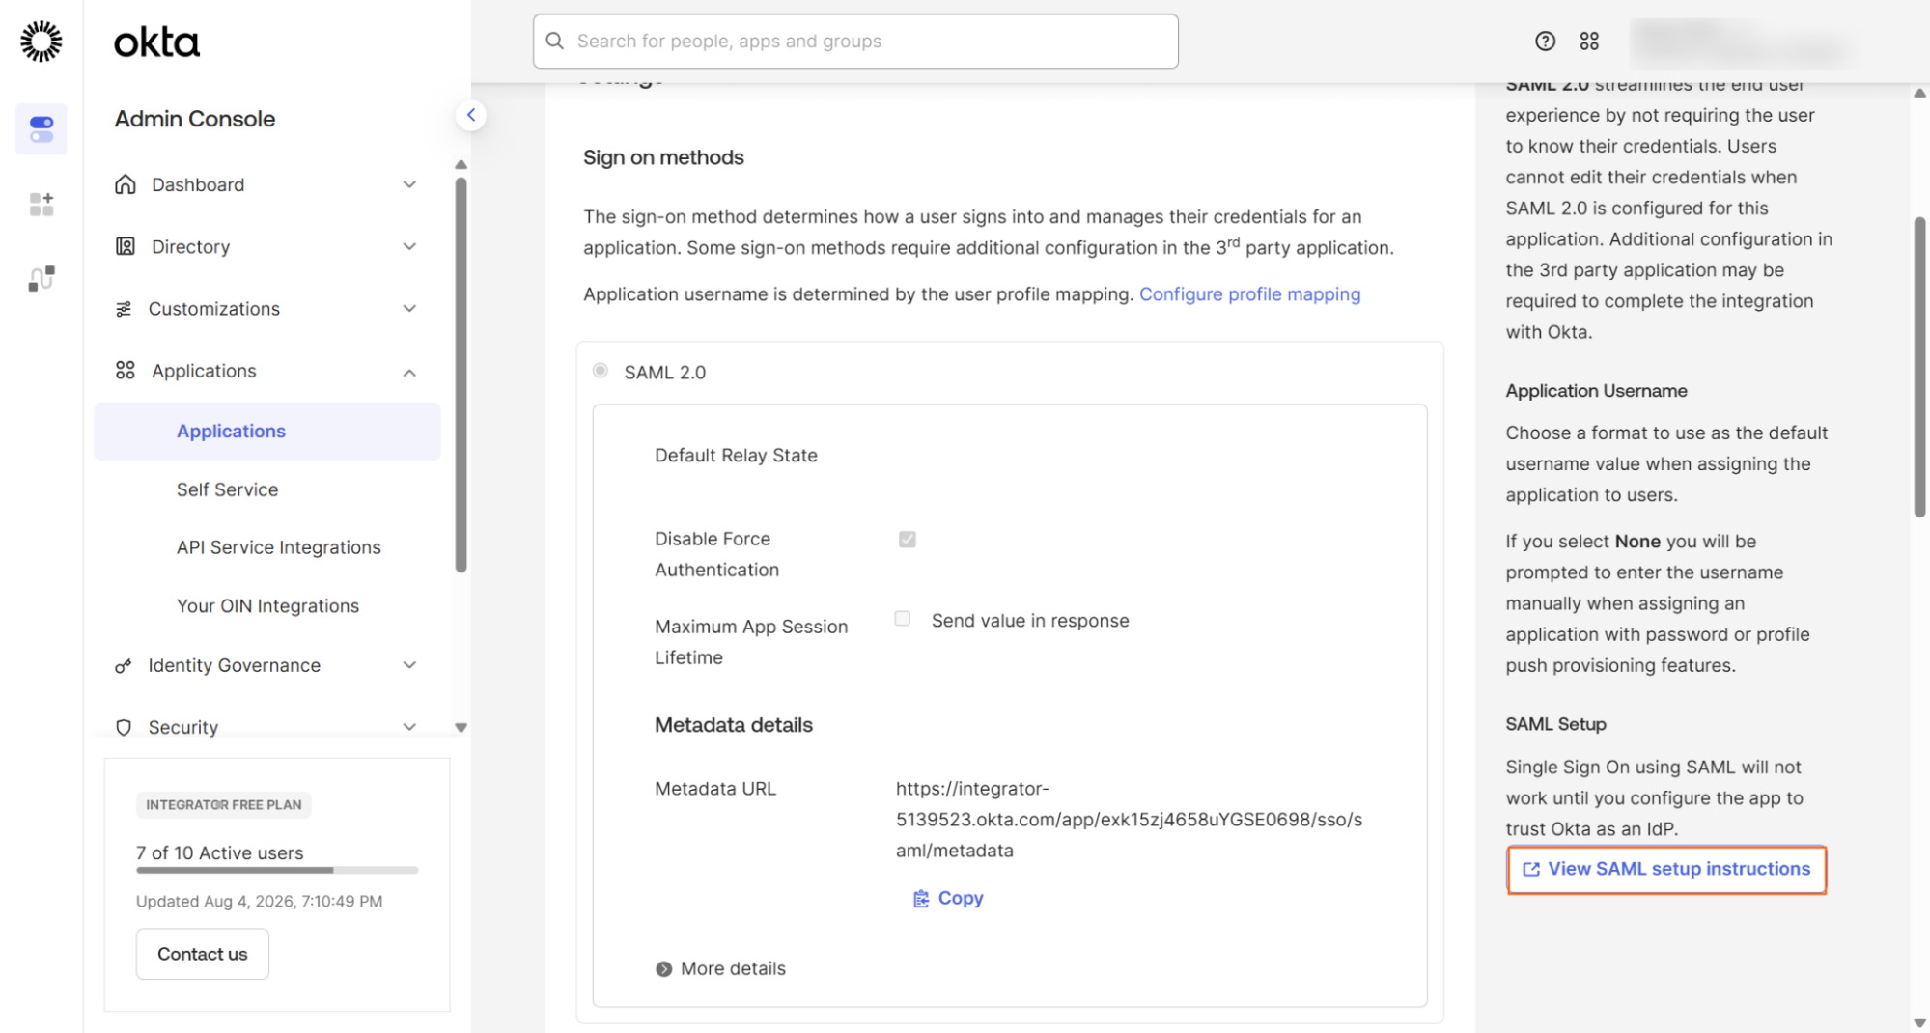The image size is (1930, 1033).
Task: Click the Customizations sliders icon
Action: point(124,309)
